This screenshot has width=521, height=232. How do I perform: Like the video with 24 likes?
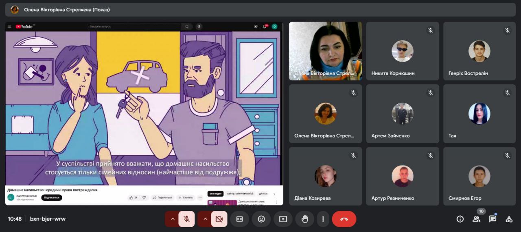133,198
